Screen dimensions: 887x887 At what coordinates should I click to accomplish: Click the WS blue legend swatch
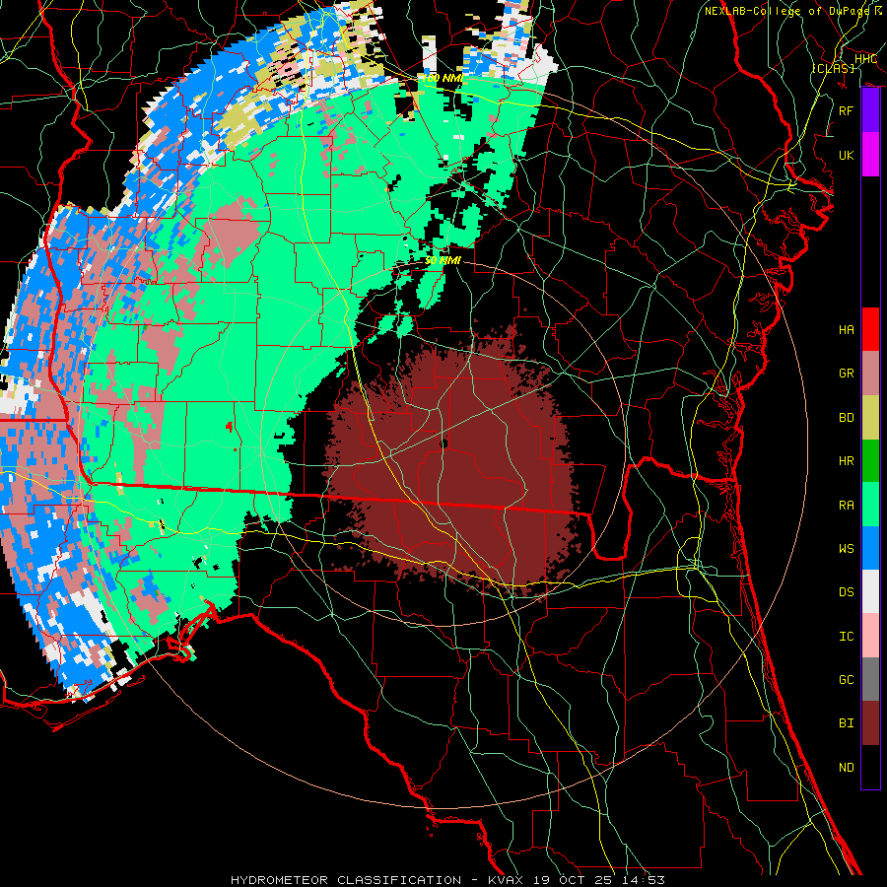click(870, 548)
